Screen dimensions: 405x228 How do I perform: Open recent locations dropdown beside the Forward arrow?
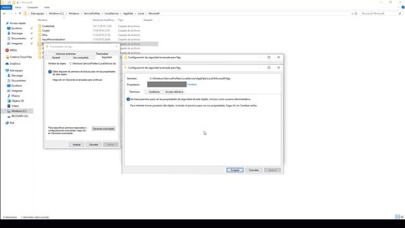point(15,13)
